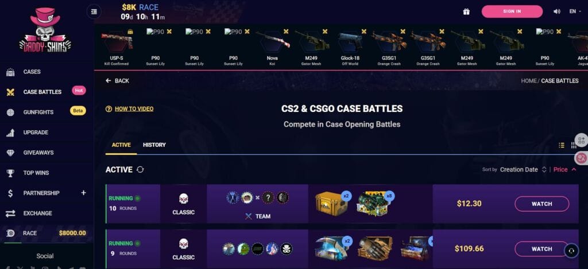Mute site sounds via speaker icon
This screenshot has height=269, width=588.
(x=557, y=11)
